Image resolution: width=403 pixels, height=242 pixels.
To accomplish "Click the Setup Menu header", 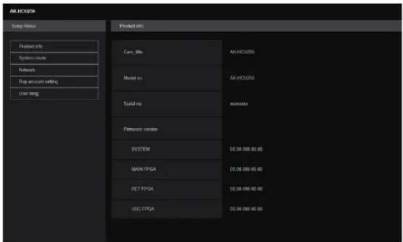I will [55, 26].
